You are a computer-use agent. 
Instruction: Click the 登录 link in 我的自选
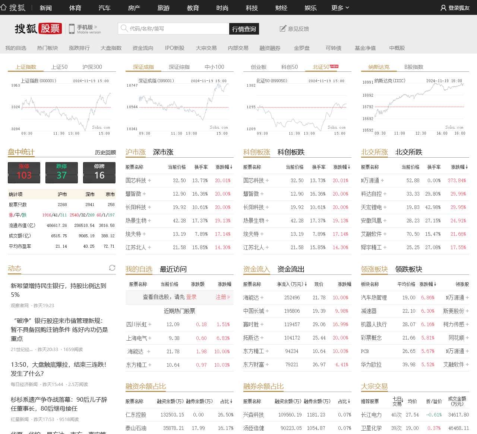pos(191,297)
